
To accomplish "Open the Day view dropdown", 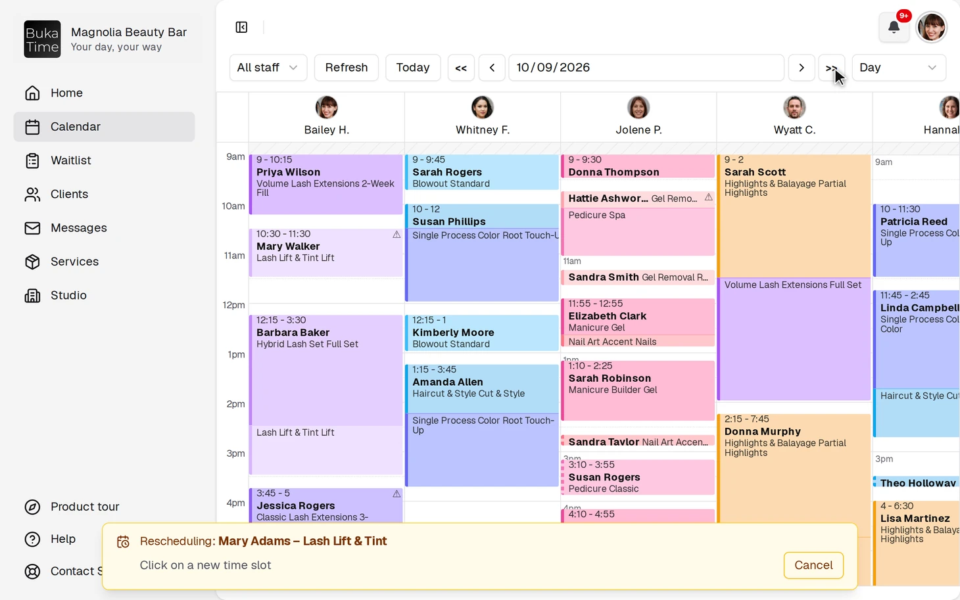I will click(x=899, y=68).
